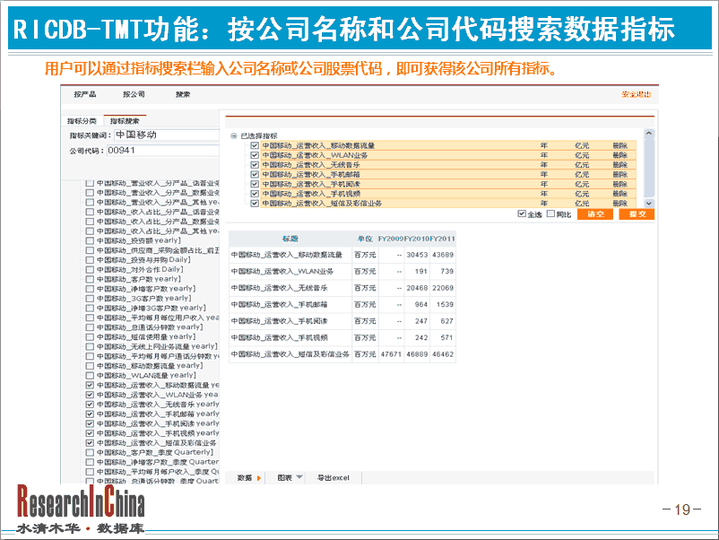This screenshot has height=540, width=719.
Task: Uncheck 运营收入_WLAN业务 in the selected indicators panel
Action: click(255, 155)
